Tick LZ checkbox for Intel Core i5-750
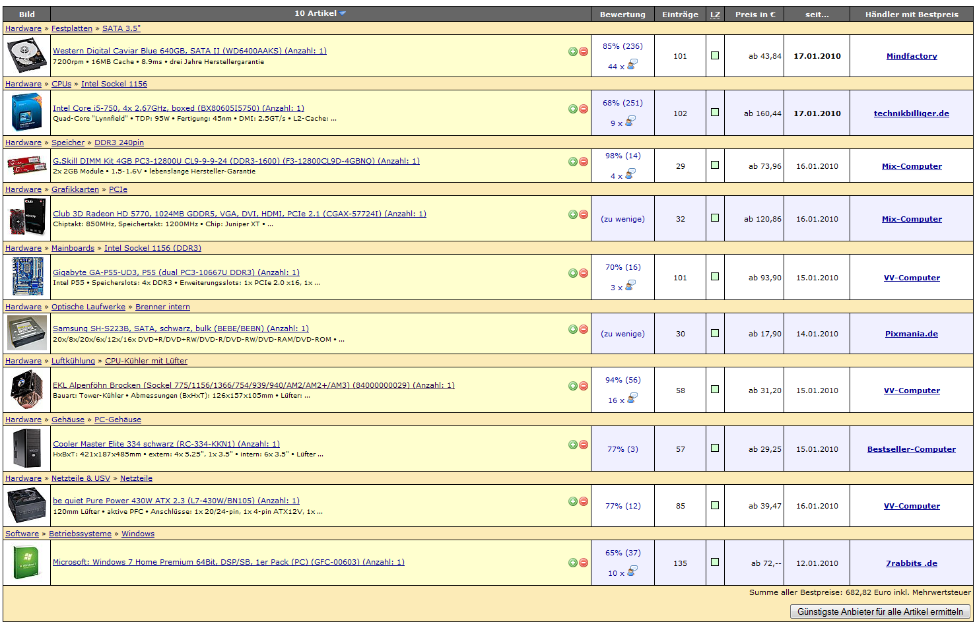Screen dimensions: 975x624 click(715, 112)
